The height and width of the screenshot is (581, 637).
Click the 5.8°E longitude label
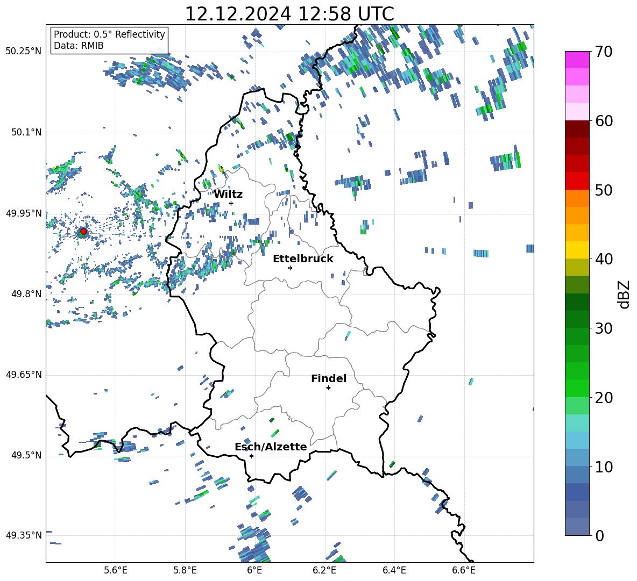coord(185,570)
